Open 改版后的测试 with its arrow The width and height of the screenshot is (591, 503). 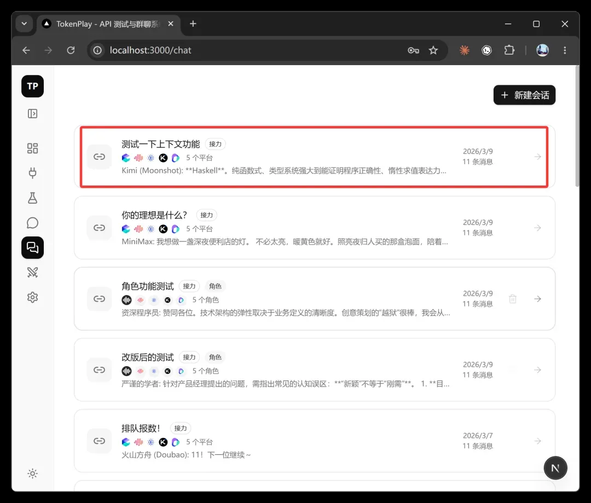pyautogui.click(x=537, y=370)
